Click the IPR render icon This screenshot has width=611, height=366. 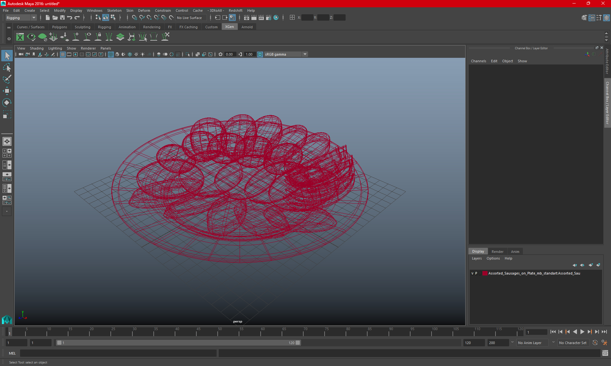[x=261, y=18]
